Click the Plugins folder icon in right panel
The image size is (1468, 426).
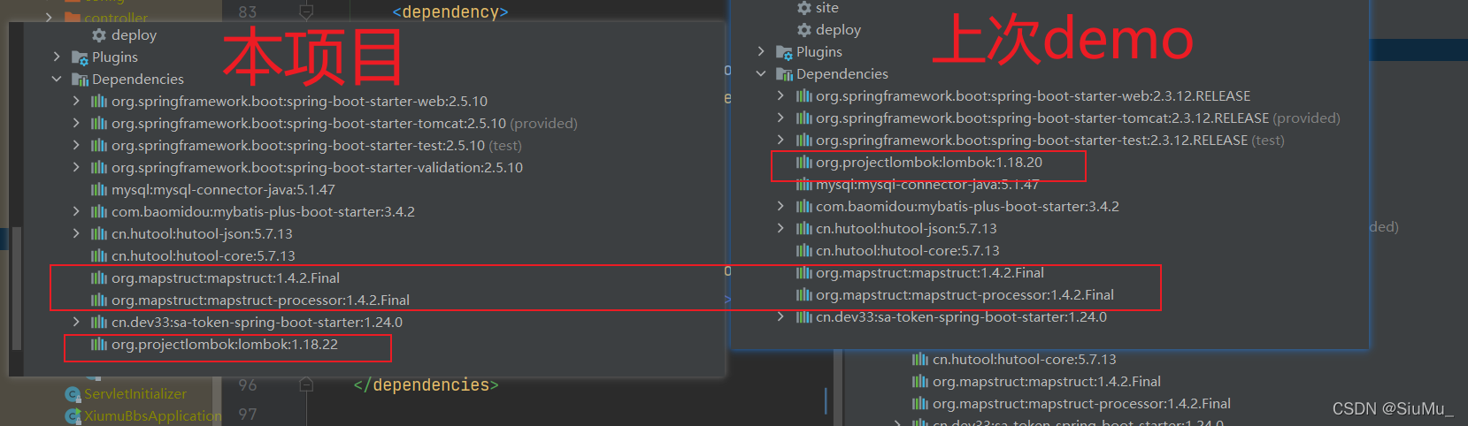pos(784,52)
